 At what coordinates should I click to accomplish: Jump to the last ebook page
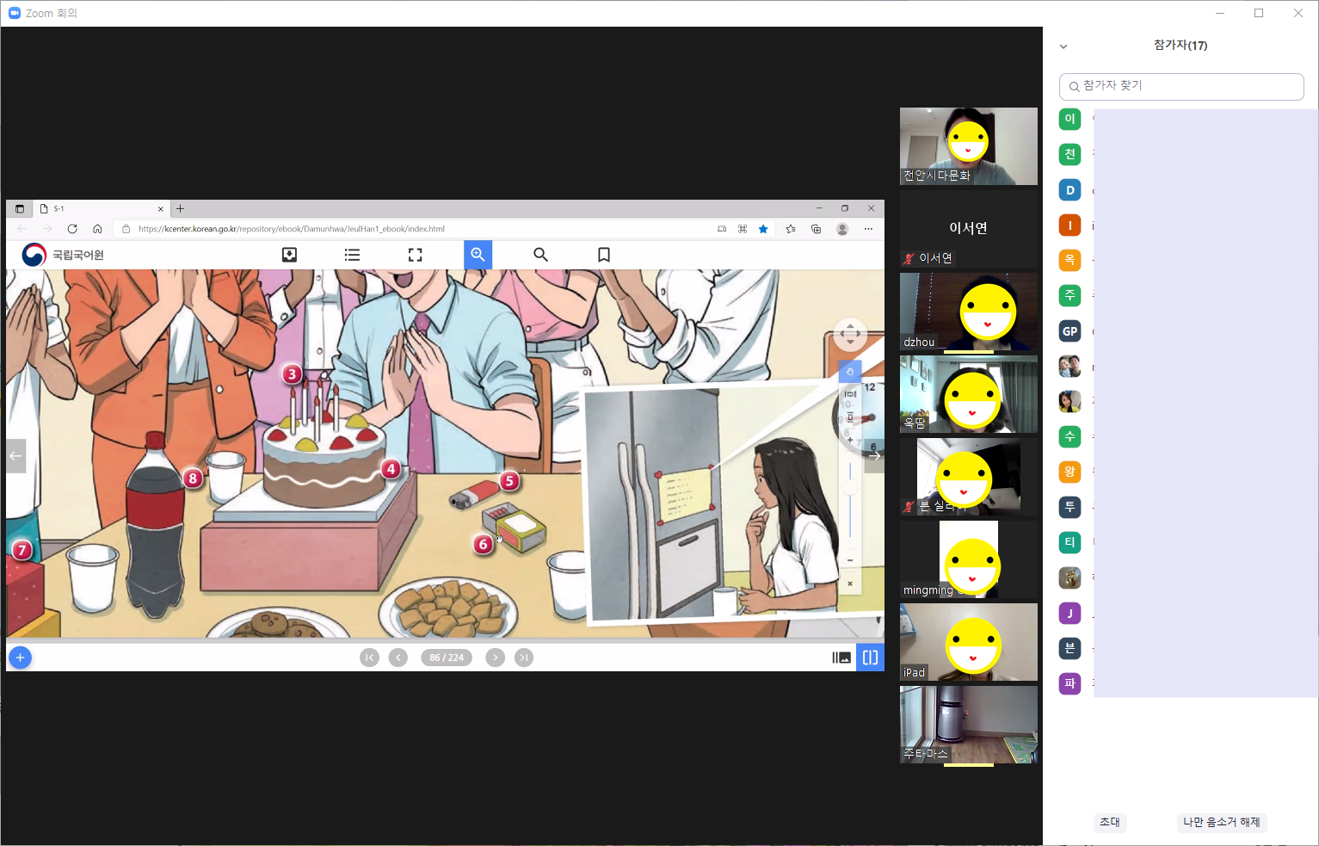523,658
